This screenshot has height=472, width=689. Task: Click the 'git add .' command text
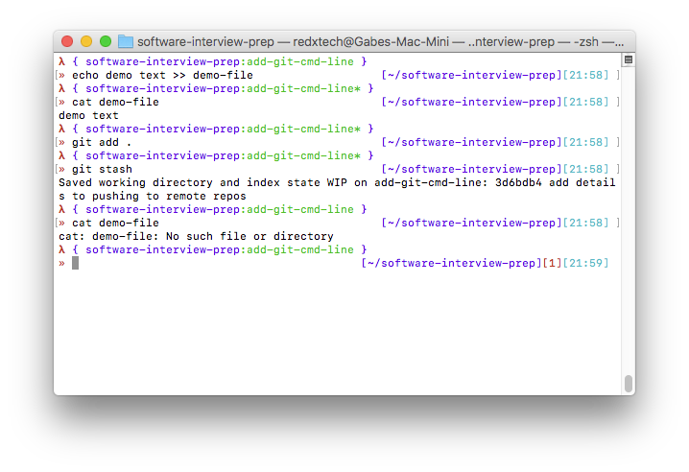coord(102,142)
